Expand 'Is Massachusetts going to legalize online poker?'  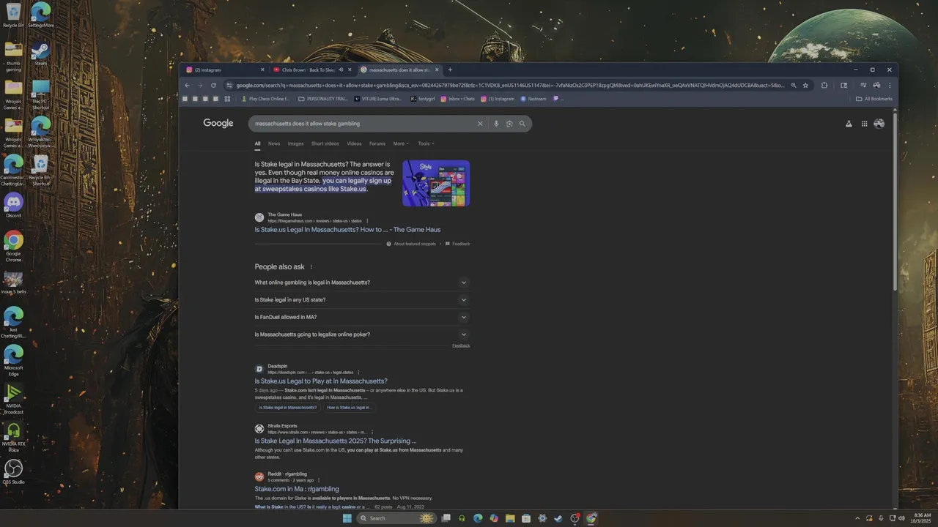coord(361,334)
